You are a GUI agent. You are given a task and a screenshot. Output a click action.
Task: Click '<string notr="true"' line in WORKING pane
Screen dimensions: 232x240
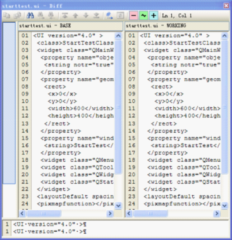click(186, 65)
